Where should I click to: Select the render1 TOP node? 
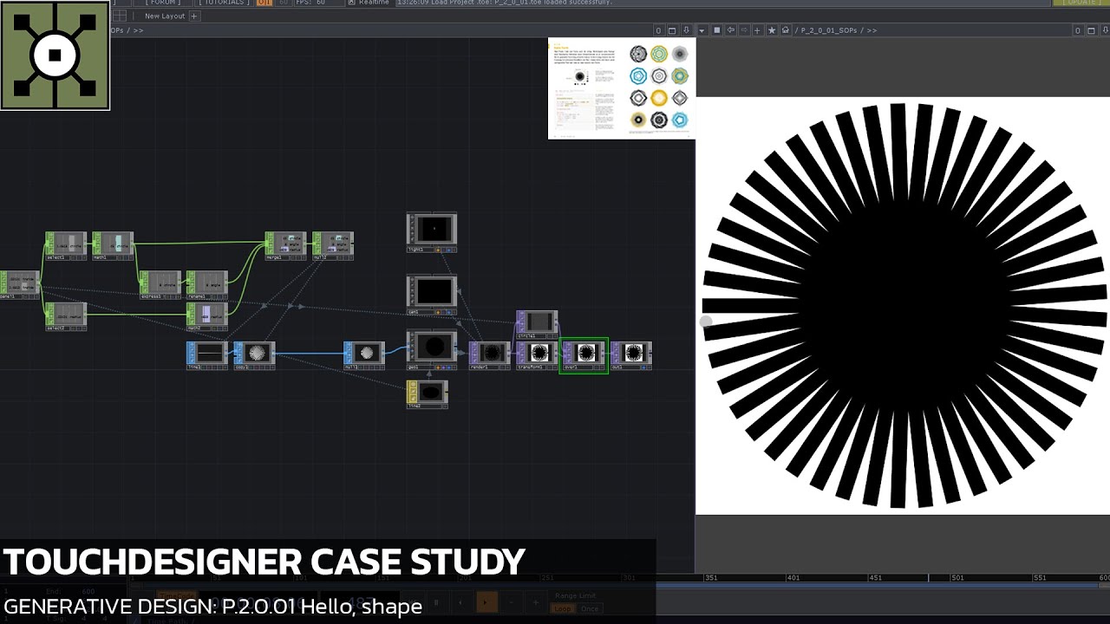pos(490,355)
